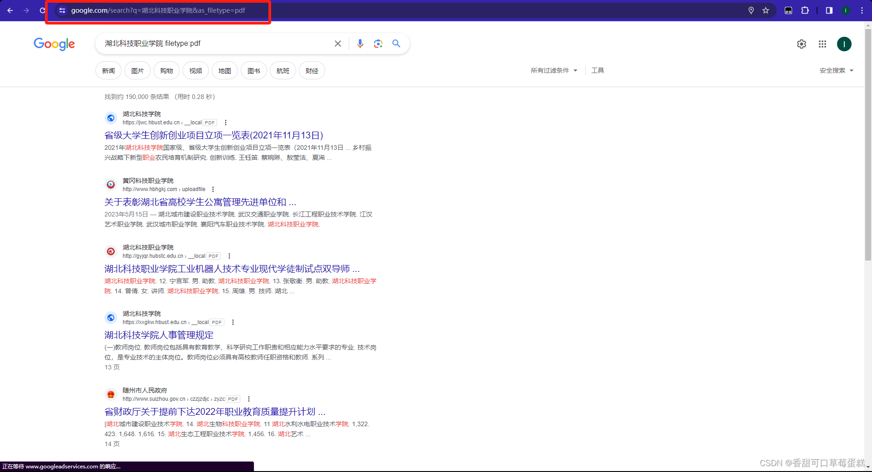Image resolution: width=872 pixels, height=472 pixels.
Task: Click the location pin icon in address bar
Action: pyautogui.click(x=751, y=10)
